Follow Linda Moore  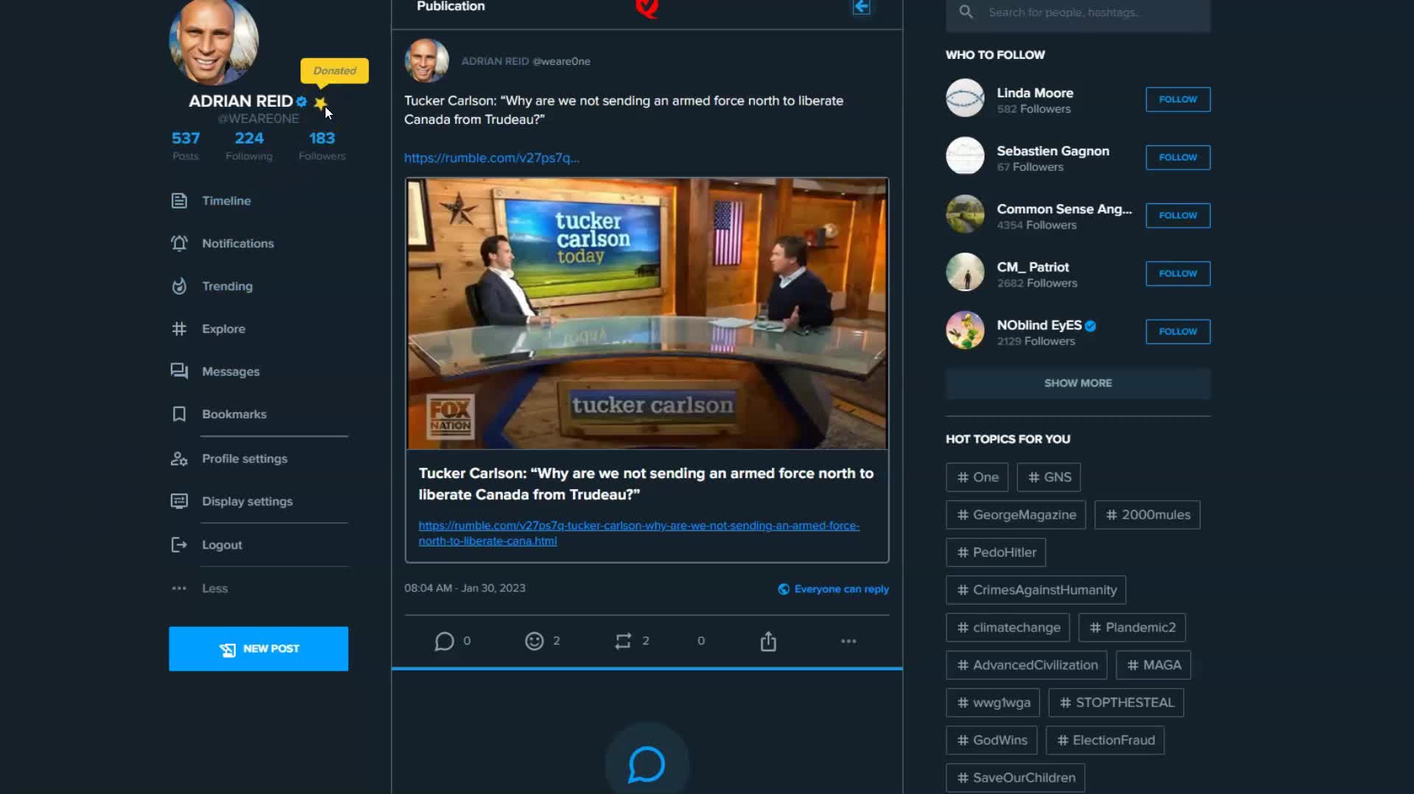1178,99
